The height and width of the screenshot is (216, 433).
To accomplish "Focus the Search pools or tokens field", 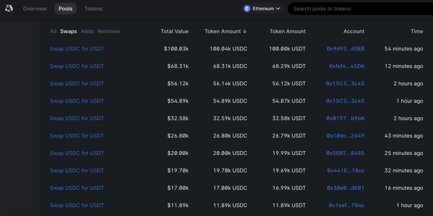I will pyautogui.click(x=360, y=9).
